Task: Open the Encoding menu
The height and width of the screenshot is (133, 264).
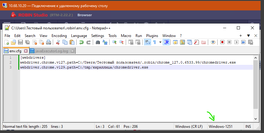Action: (59, 35)
